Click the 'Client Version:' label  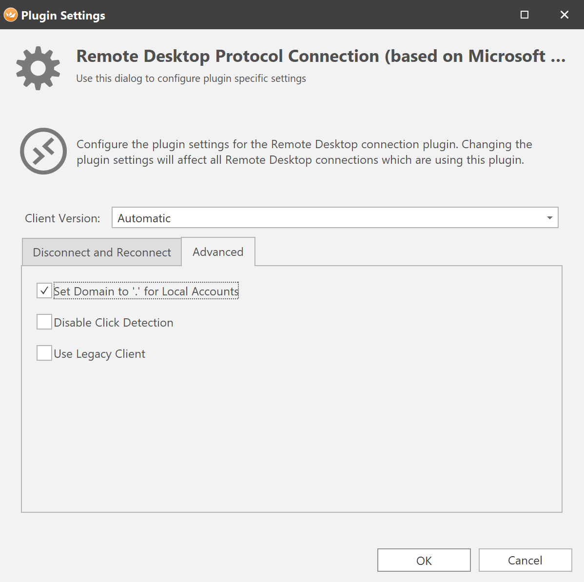(x=62, y=218)
